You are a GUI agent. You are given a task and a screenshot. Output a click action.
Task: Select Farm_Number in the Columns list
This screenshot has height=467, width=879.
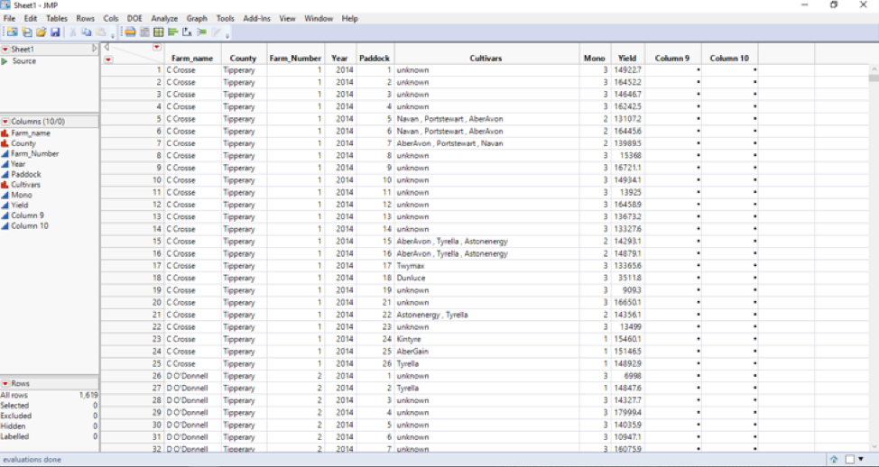point(35,153)
